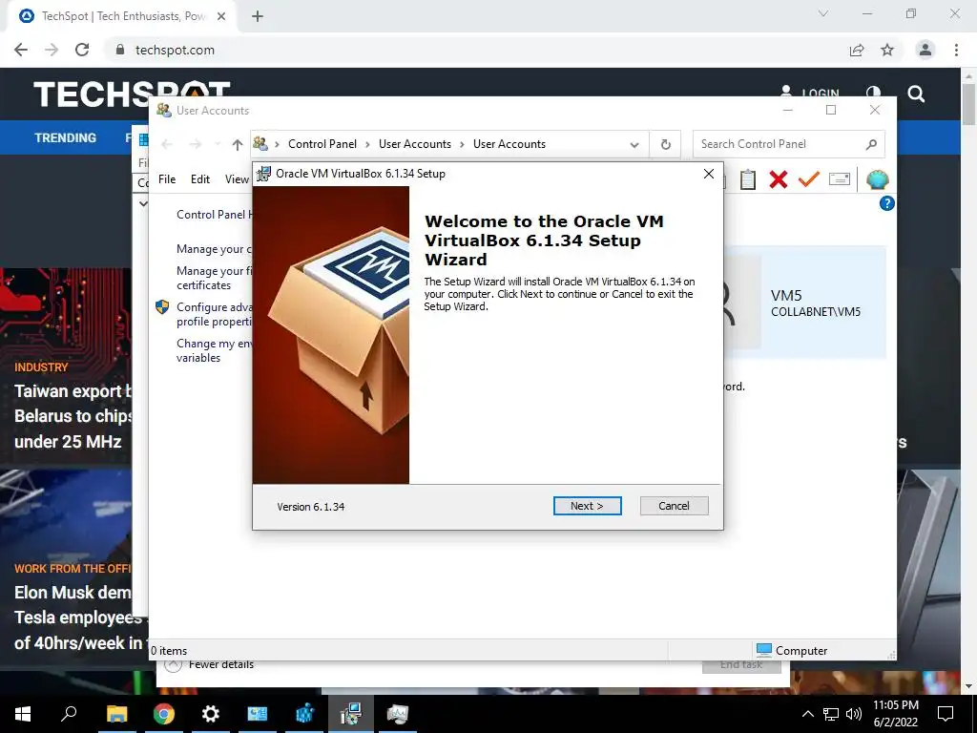Close the TechSpot browser tab

coord(221,16)
